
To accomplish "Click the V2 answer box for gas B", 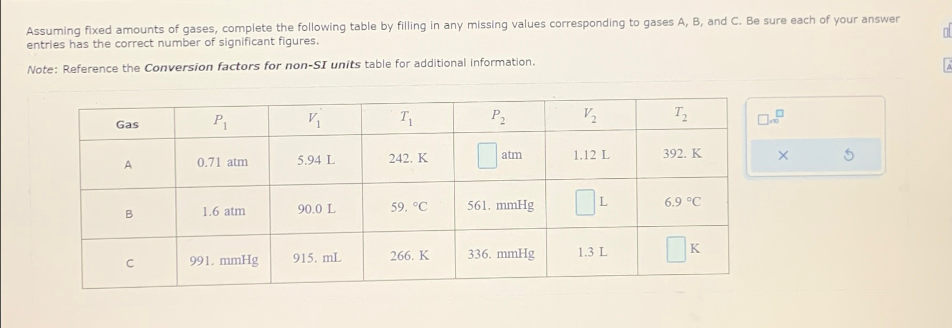I will [x=584, y=203].
